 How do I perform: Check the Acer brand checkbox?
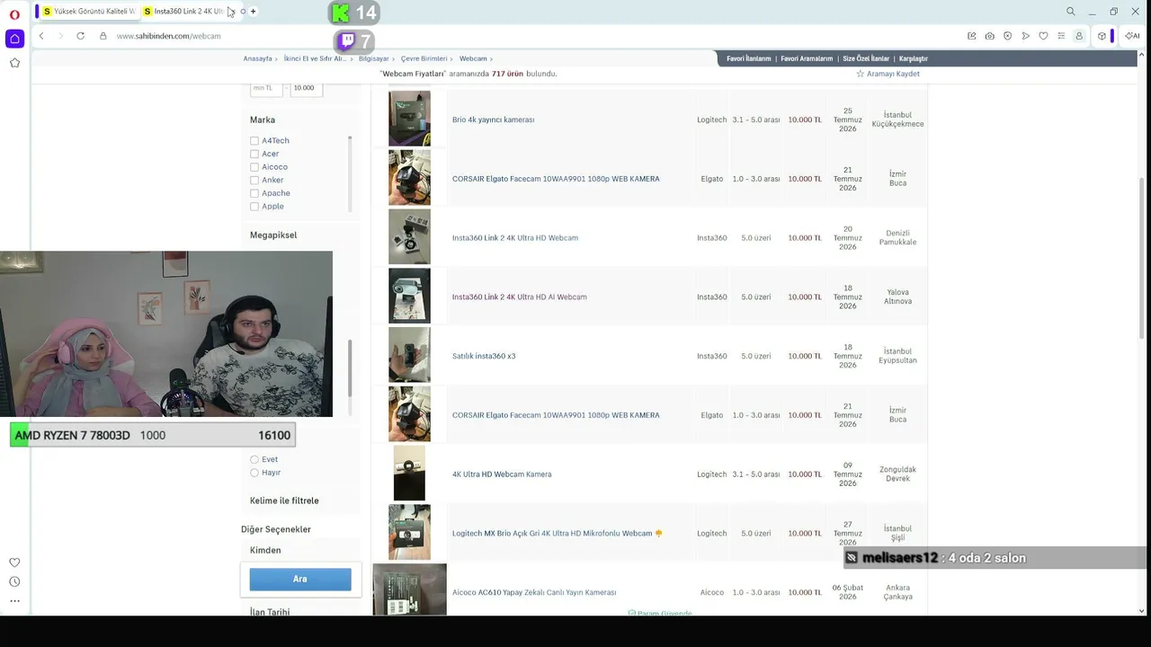pos(254,154)
